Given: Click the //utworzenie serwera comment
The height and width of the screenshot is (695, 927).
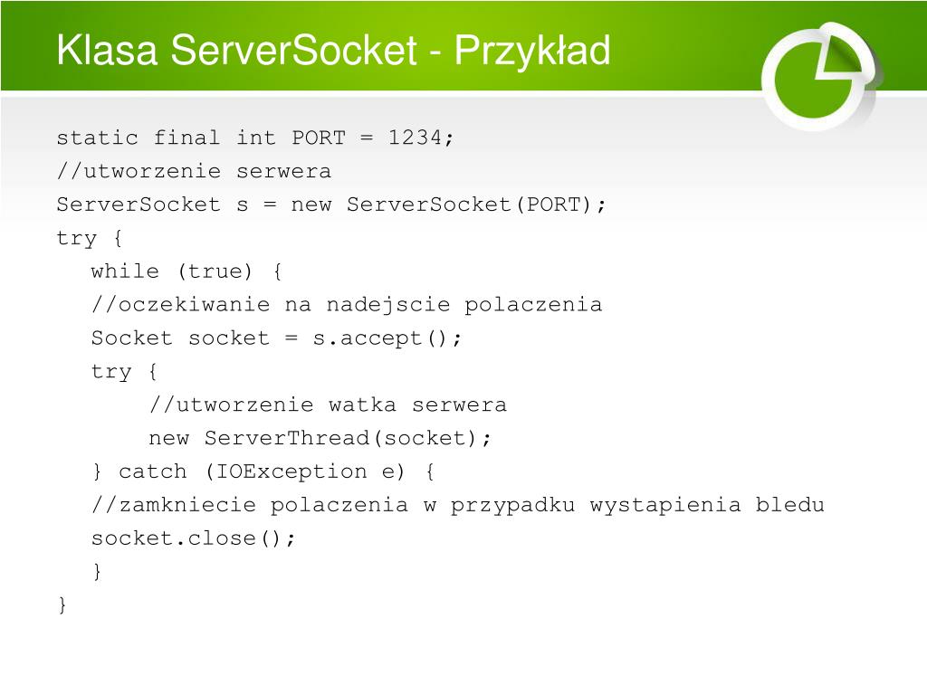Looking at the screenshot, I should (194, 171).
